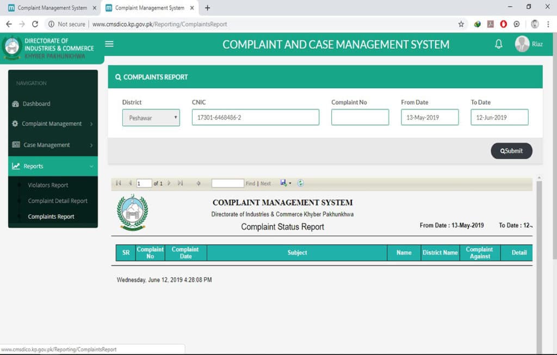This screenshot has height=355, width=557.
Task: Click inside the Complaint No field
Action: (x=360, y=117)
